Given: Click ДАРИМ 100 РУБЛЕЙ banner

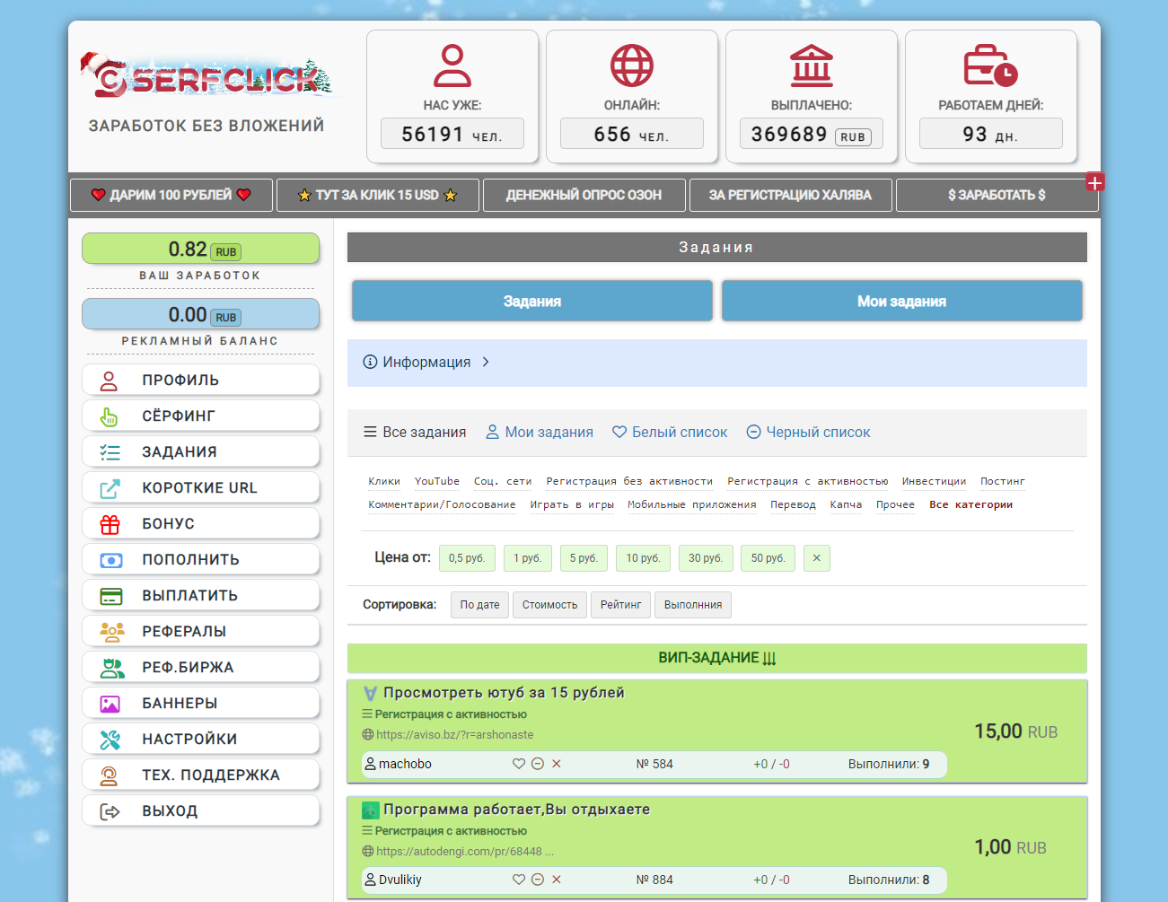Looking at the screenshot, I should (x=171, y=195).
